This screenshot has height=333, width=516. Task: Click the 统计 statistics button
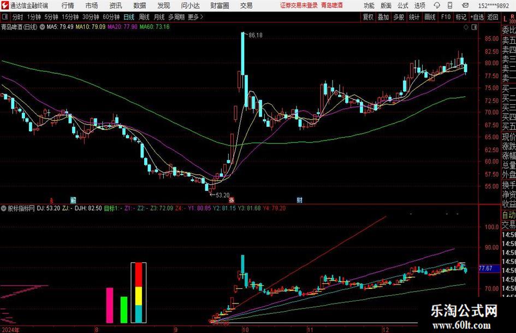[x=414, y=17]
